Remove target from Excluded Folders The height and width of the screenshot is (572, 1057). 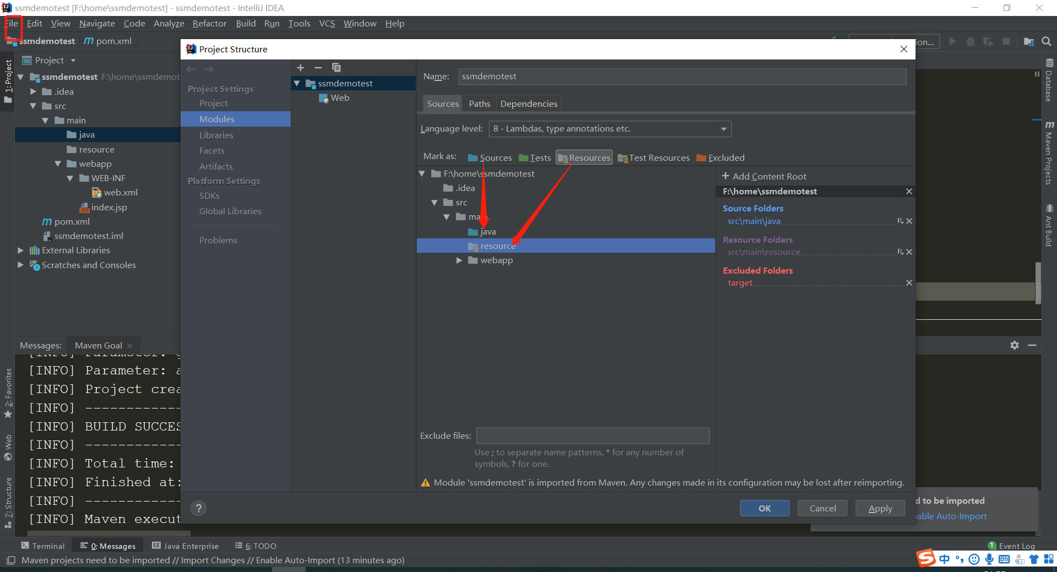909,282
